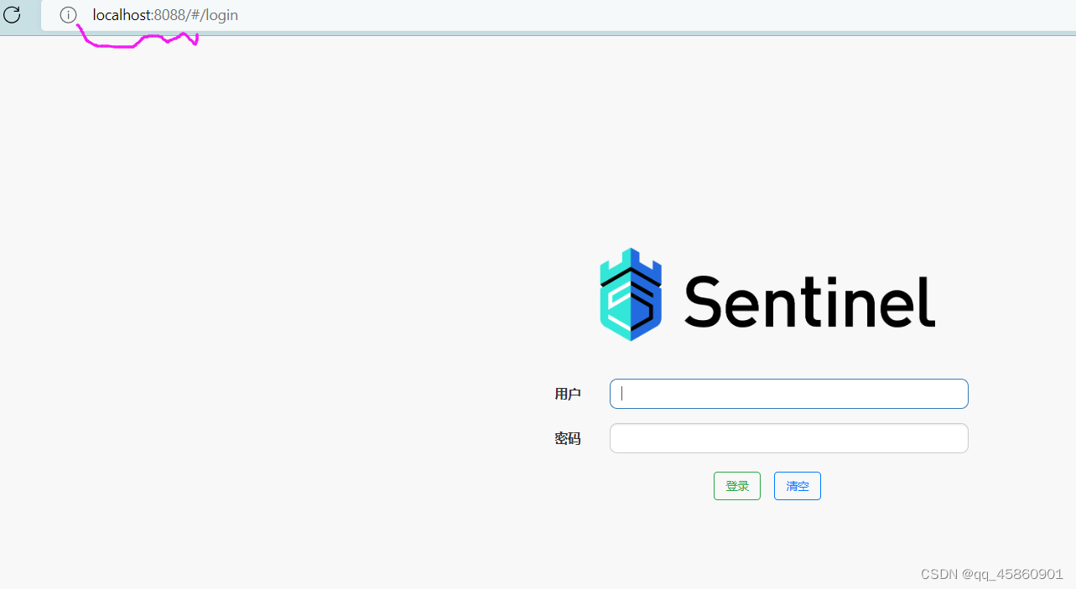This screenshot has height=589, width=1076.
Task: Click the "#" in the URL
Action: pyautogui.click(x=196, y=15)
